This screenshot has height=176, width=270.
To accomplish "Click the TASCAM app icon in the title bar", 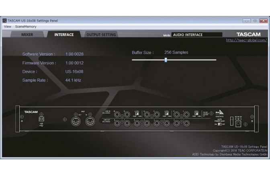I will coord(4,20).
